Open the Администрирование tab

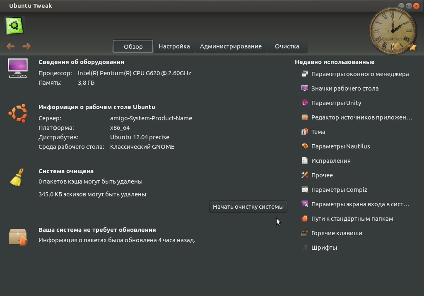[x=231, y=46]
